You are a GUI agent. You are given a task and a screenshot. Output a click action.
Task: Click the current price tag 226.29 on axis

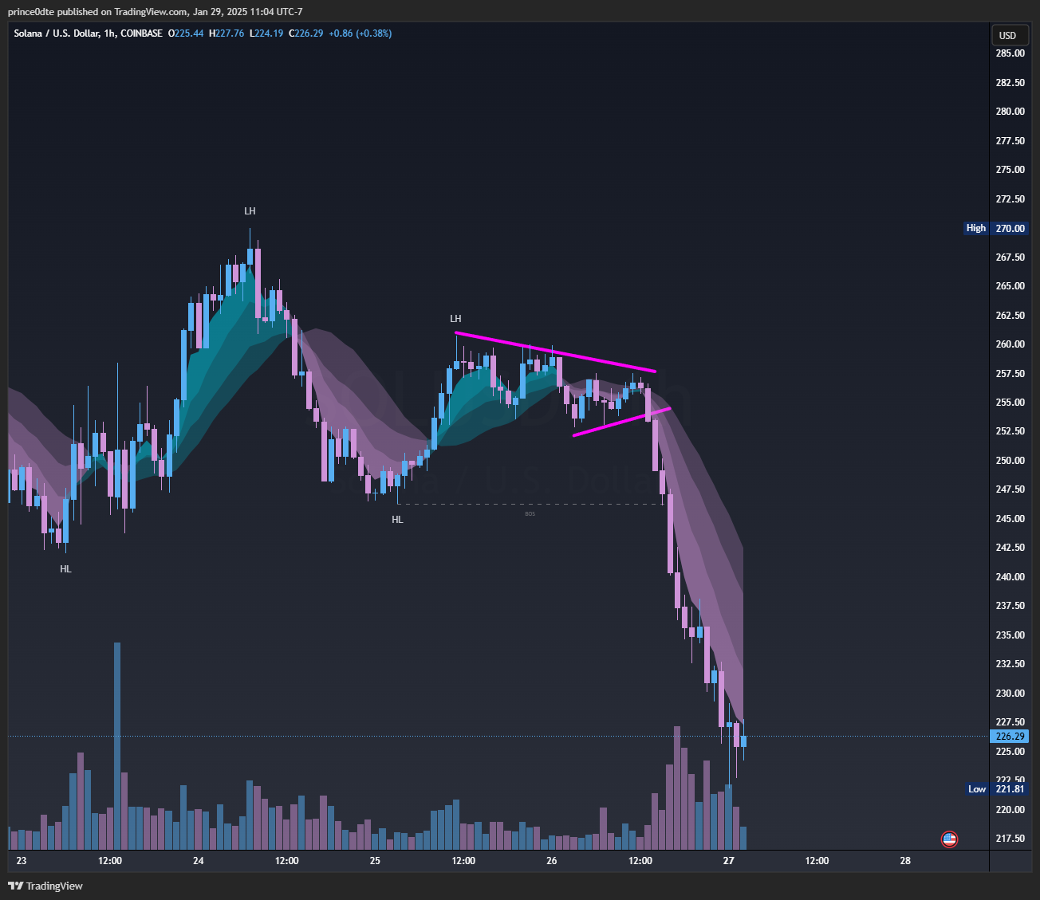pyautogui.click(x=1009, y=737)
